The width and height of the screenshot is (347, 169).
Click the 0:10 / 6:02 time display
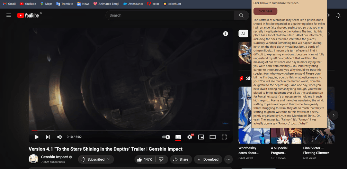click(74, 137)
